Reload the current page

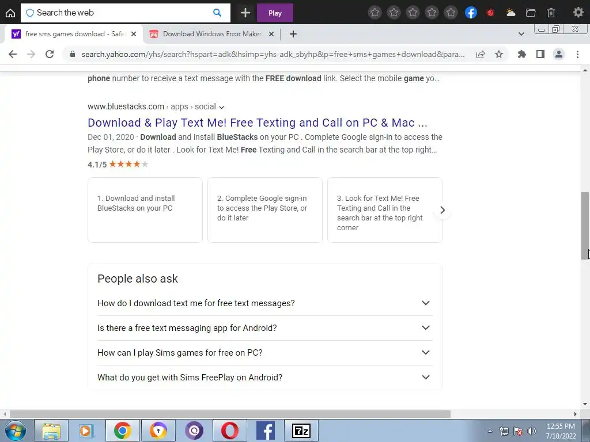point(50,54)
